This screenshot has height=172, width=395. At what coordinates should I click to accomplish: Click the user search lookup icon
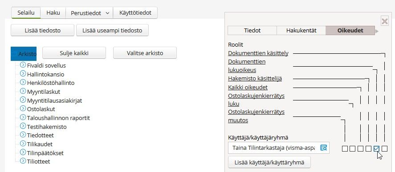pos(323,148)
